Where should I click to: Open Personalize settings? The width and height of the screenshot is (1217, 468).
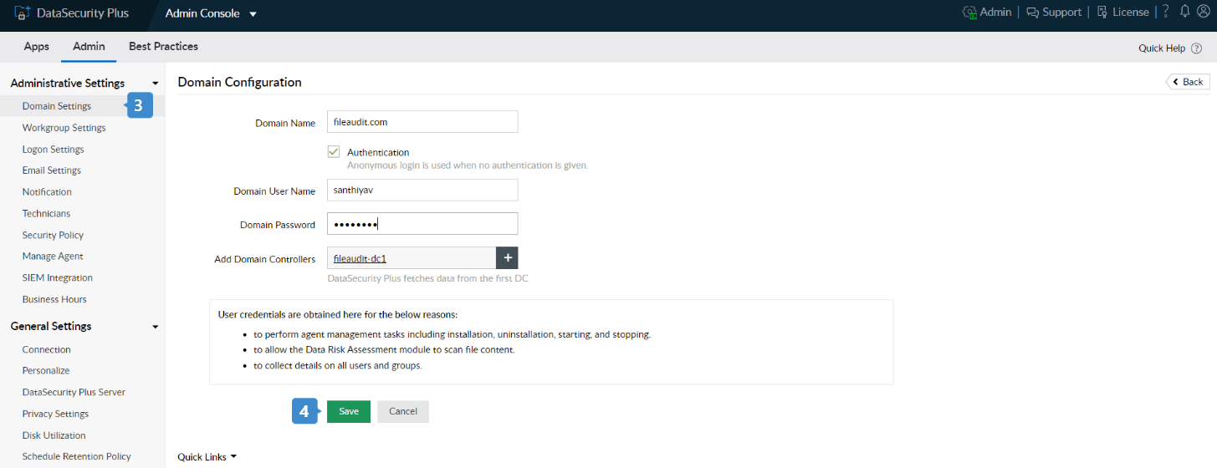(46, 371)
